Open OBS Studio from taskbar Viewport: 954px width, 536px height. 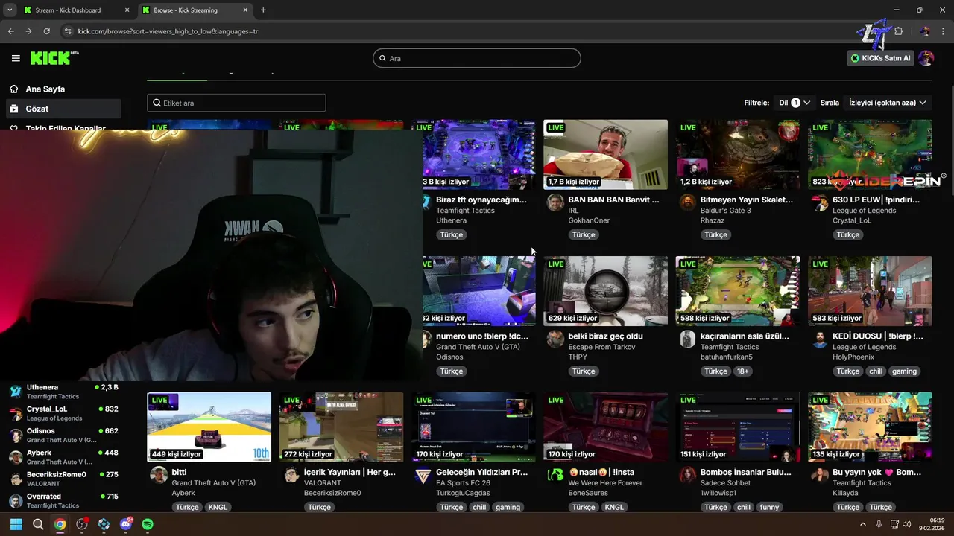pos(82,524)
